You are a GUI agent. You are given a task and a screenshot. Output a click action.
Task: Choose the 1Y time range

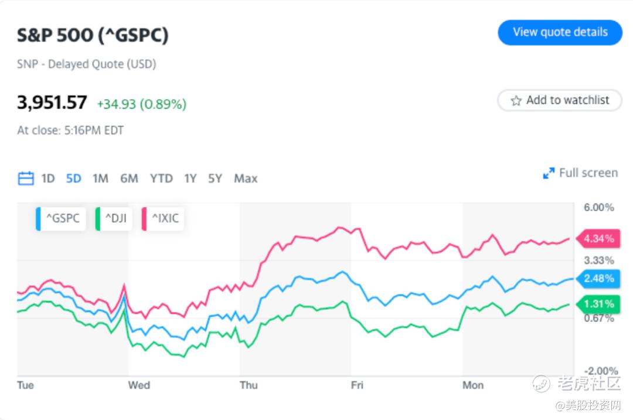click(190, 178)
